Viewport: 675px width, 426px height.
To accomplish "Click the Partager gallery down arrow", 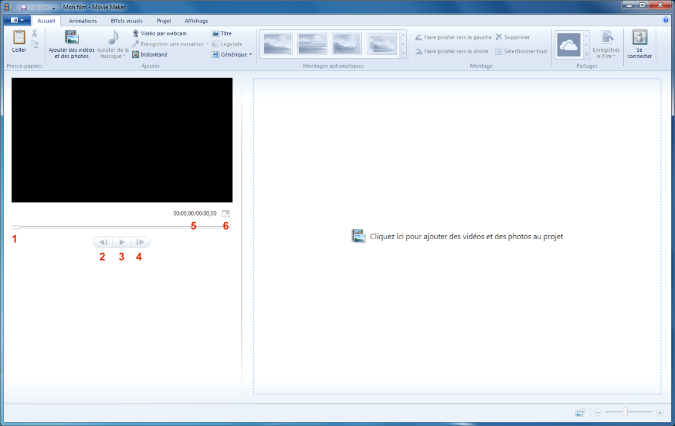I will click(587, 45).
